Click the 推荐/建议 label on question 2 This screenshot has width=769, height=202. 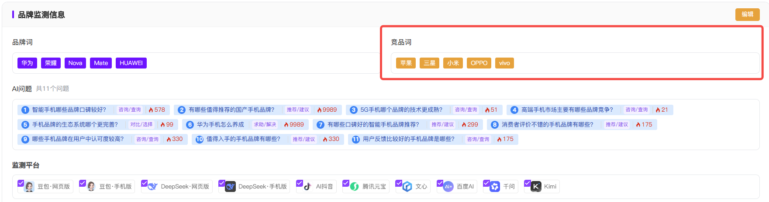(298, 110)
